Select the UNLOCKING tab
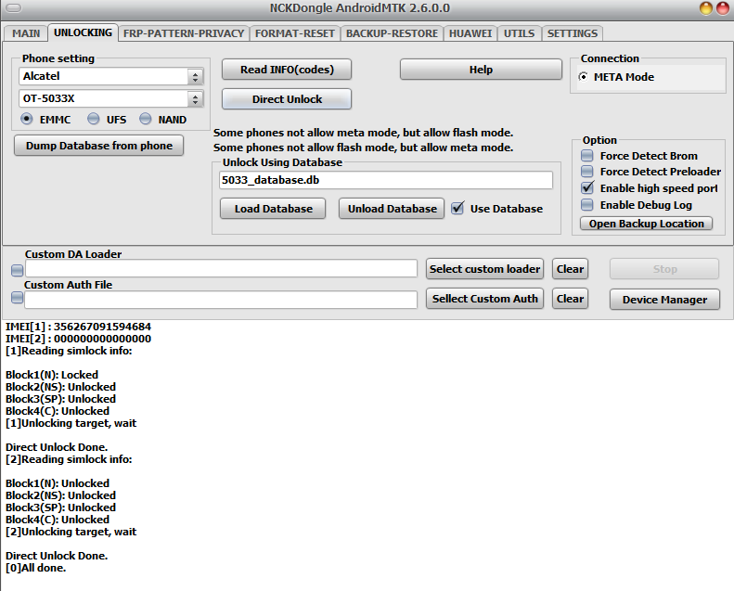 pos(83,32)
